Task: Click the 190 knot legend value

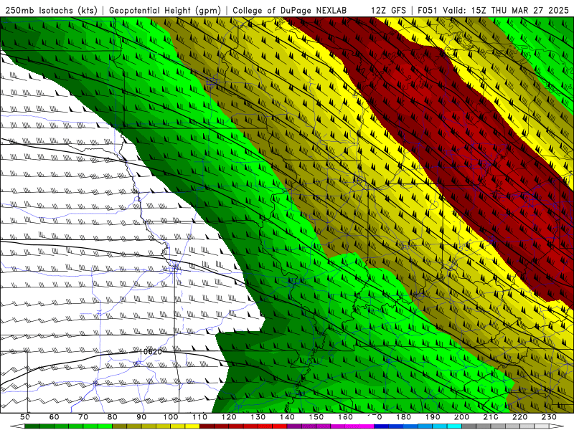Action: pyautogui.click(x=433, y=417)
